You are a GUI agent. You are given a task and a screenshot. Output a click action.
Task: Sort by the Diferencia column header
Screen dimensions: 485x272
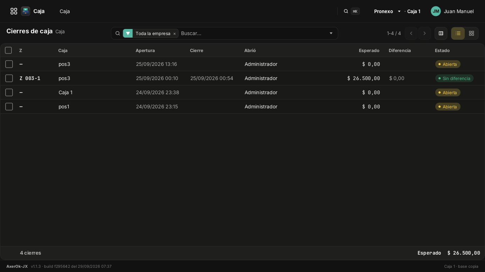click(400, 50)
